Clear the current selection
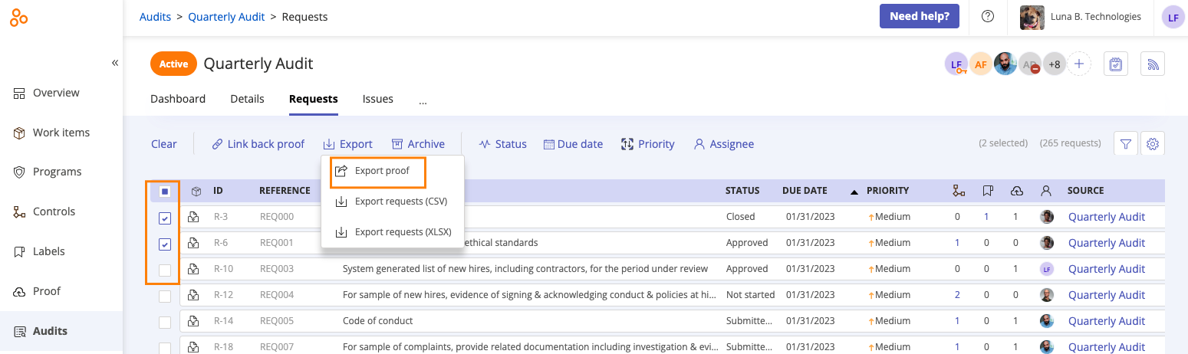1188x354 pixels. 164,144
